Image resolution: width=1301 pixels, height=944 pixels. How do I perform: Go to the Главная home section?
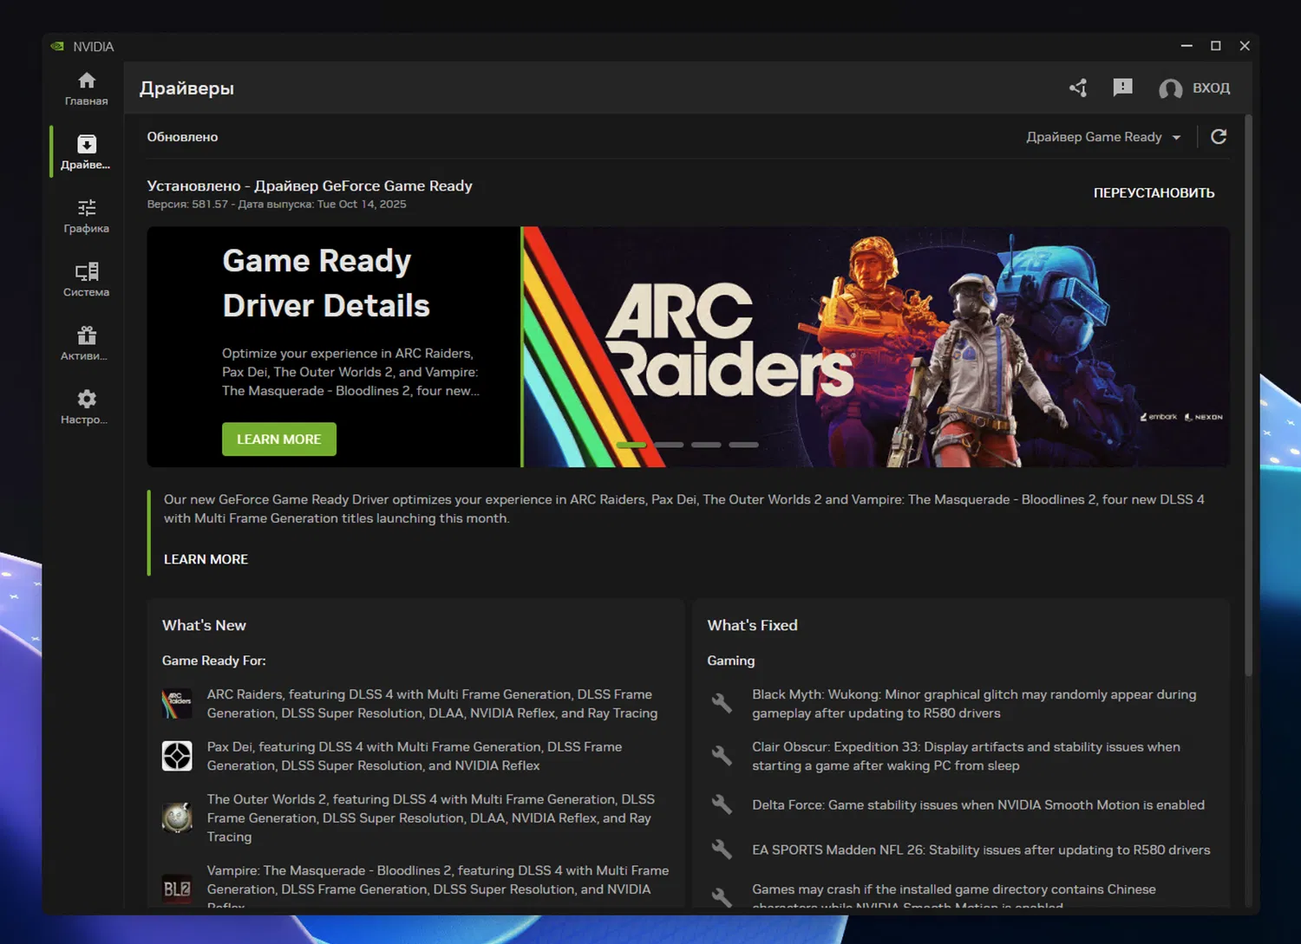87,88
